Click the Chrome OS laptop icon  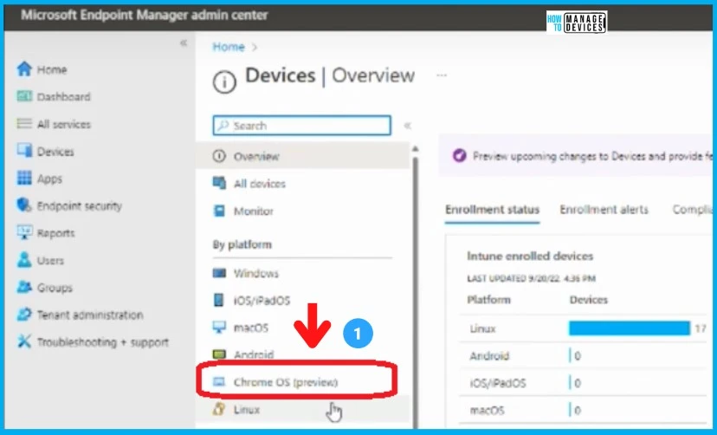[219, 381]
